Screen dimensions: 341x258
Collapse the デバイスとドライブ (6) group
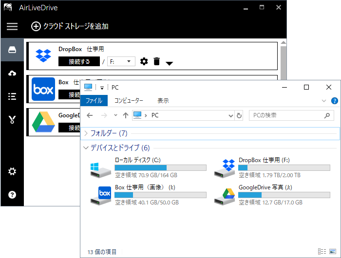click(x=86, y=148)
